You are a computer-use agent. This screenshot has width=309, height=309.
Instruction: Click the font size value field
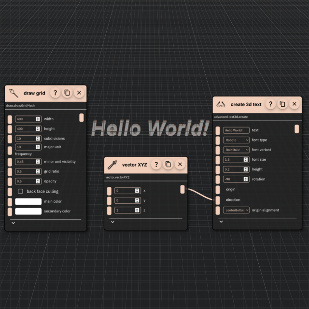pos(236,160)
